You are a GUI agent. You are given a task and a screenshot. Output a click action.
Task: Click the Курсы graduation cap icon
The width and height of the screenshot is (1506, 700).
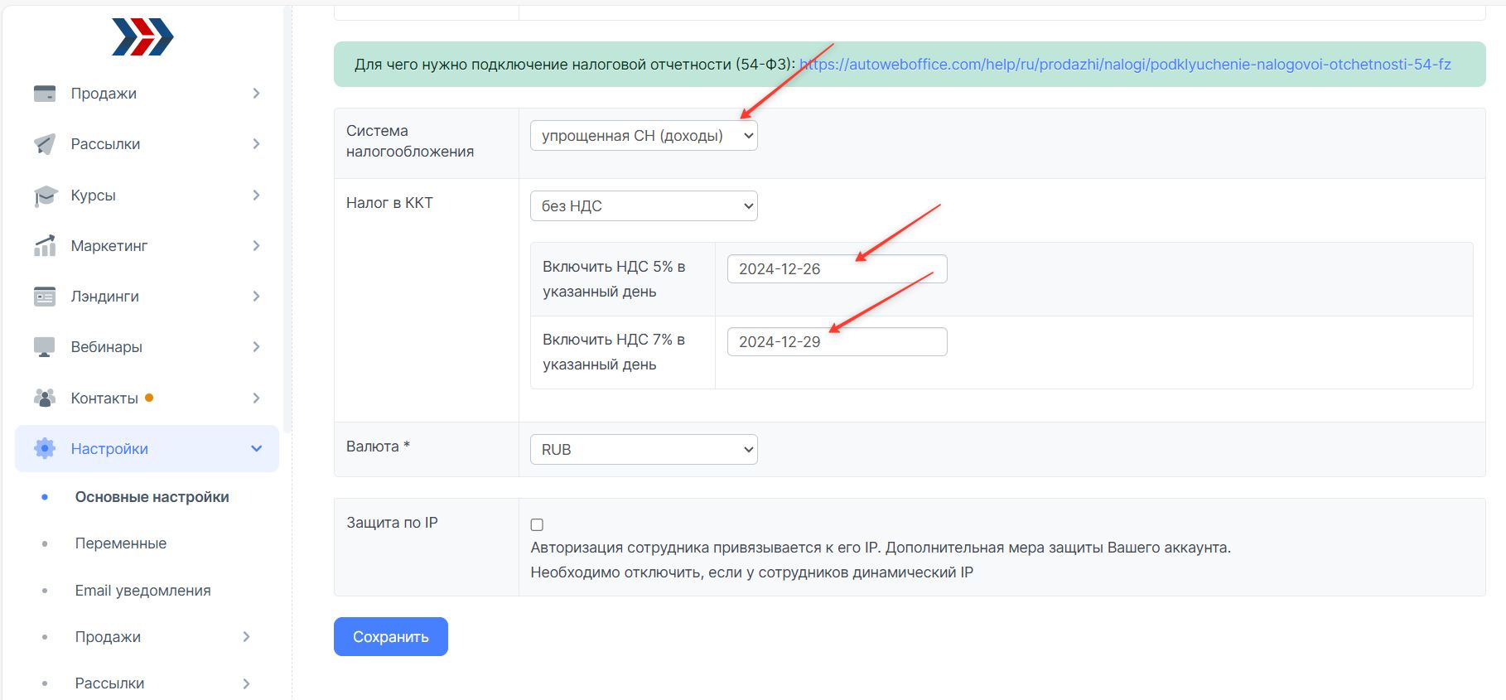(x=45, y=196)
